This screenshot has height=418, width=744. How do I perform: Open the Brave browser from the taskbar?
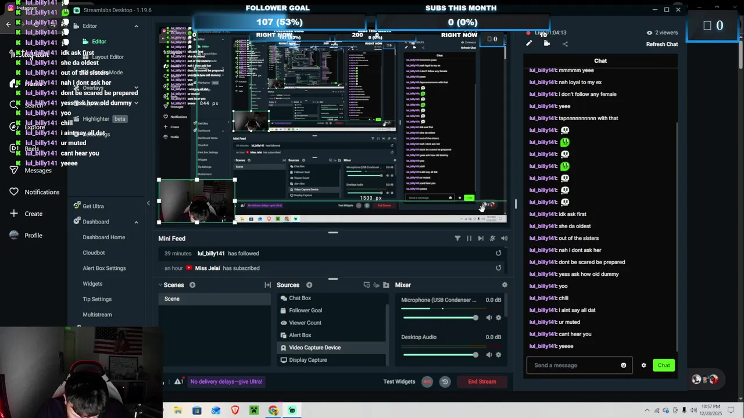click(235, 410)
